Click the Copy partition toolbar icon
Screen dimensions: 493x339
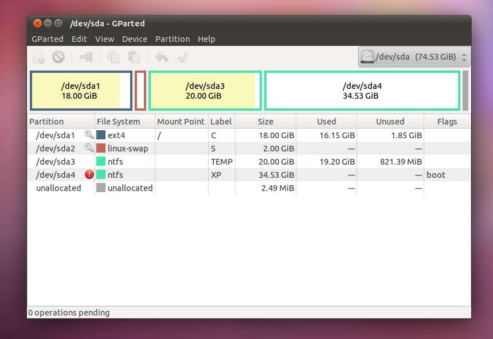click(x=114, y=57)
